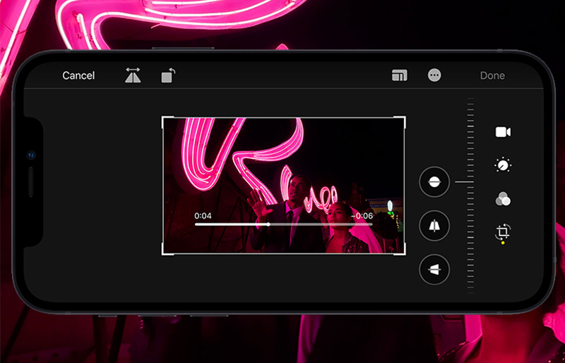Tap the flip horizontal icon
The image size is (565, 363).
[133, 76]
